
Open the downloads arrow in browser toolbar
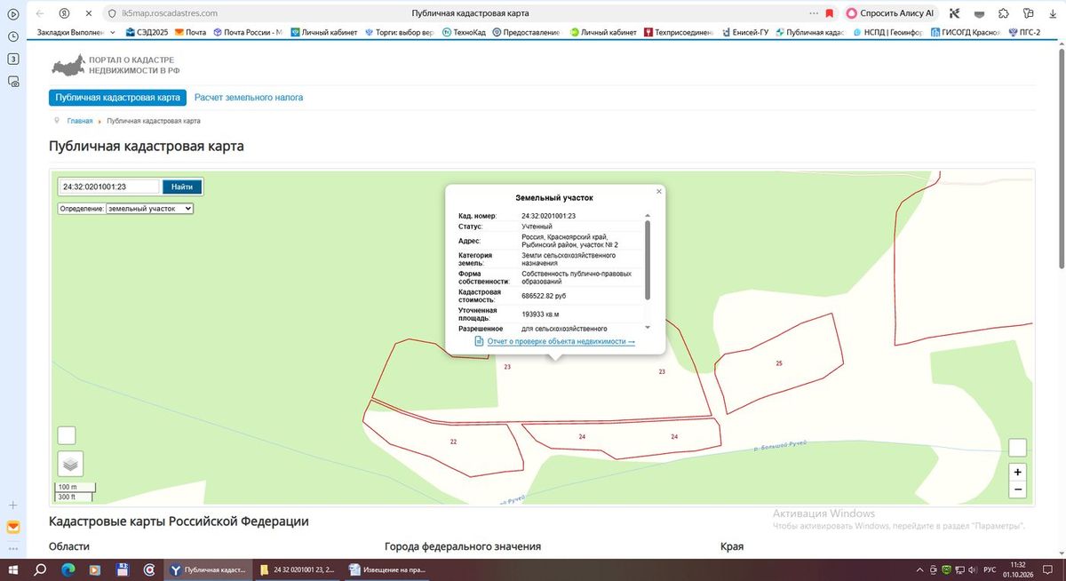click(x=1051, y=13)
